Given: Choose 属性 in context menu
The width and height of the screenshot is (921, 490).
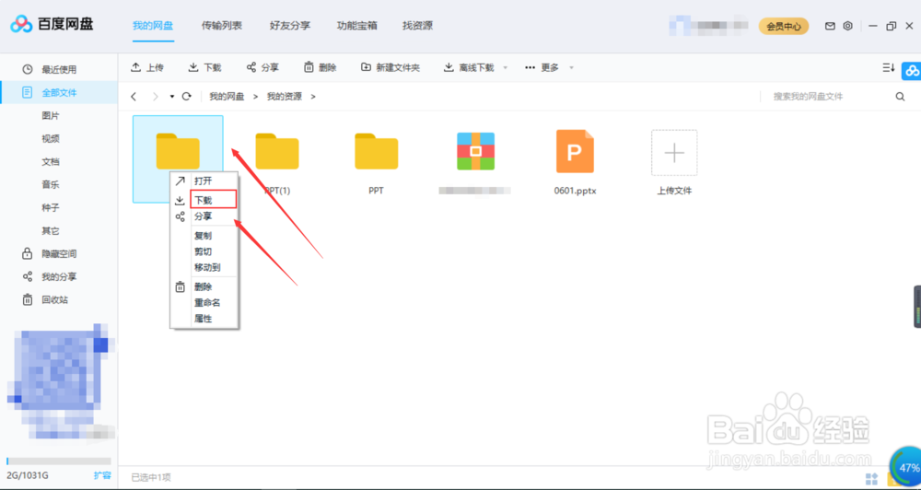Looking at the screenshot, I should [204, 319].
